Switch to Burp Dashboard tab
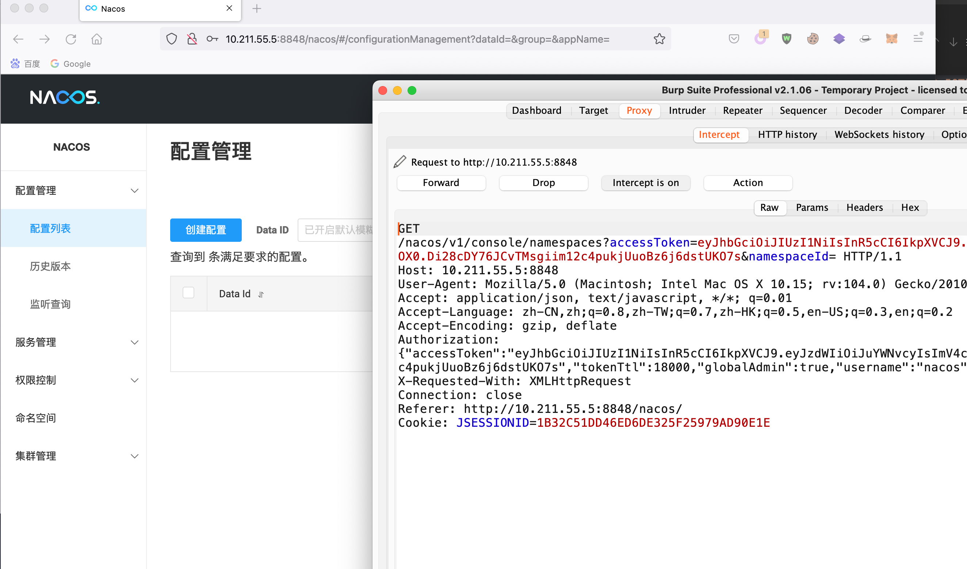 [537, 111]
